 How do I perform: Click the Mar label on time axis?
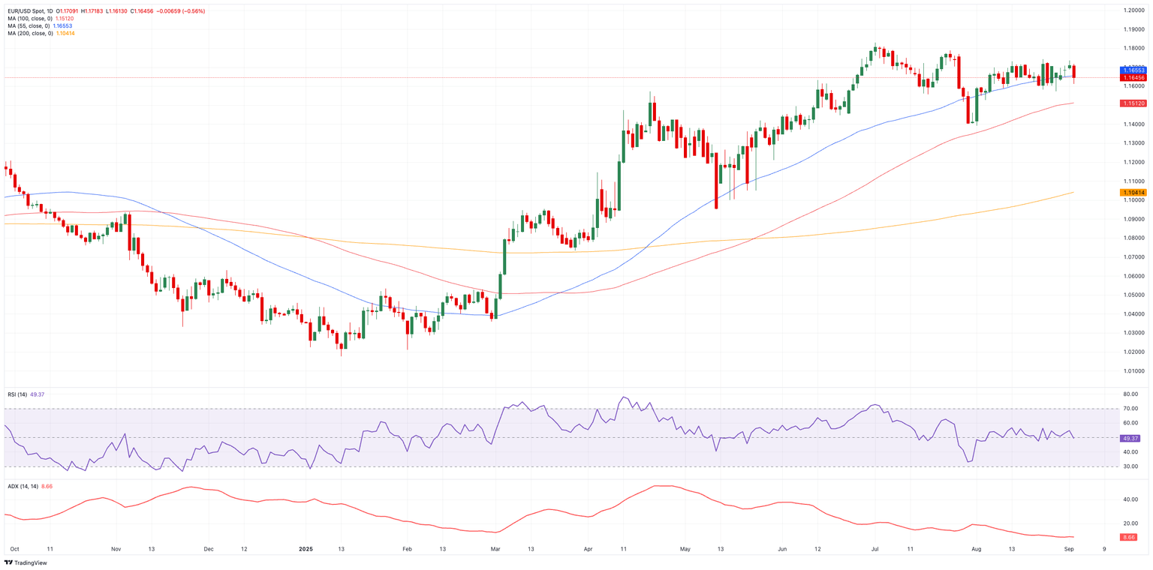[495, 549]
